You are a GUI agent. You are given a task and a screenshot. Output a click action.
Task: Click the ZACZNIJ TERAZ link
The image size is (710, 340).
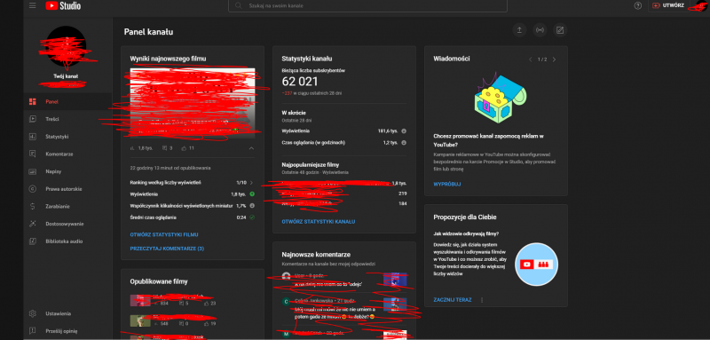point(453,300)
